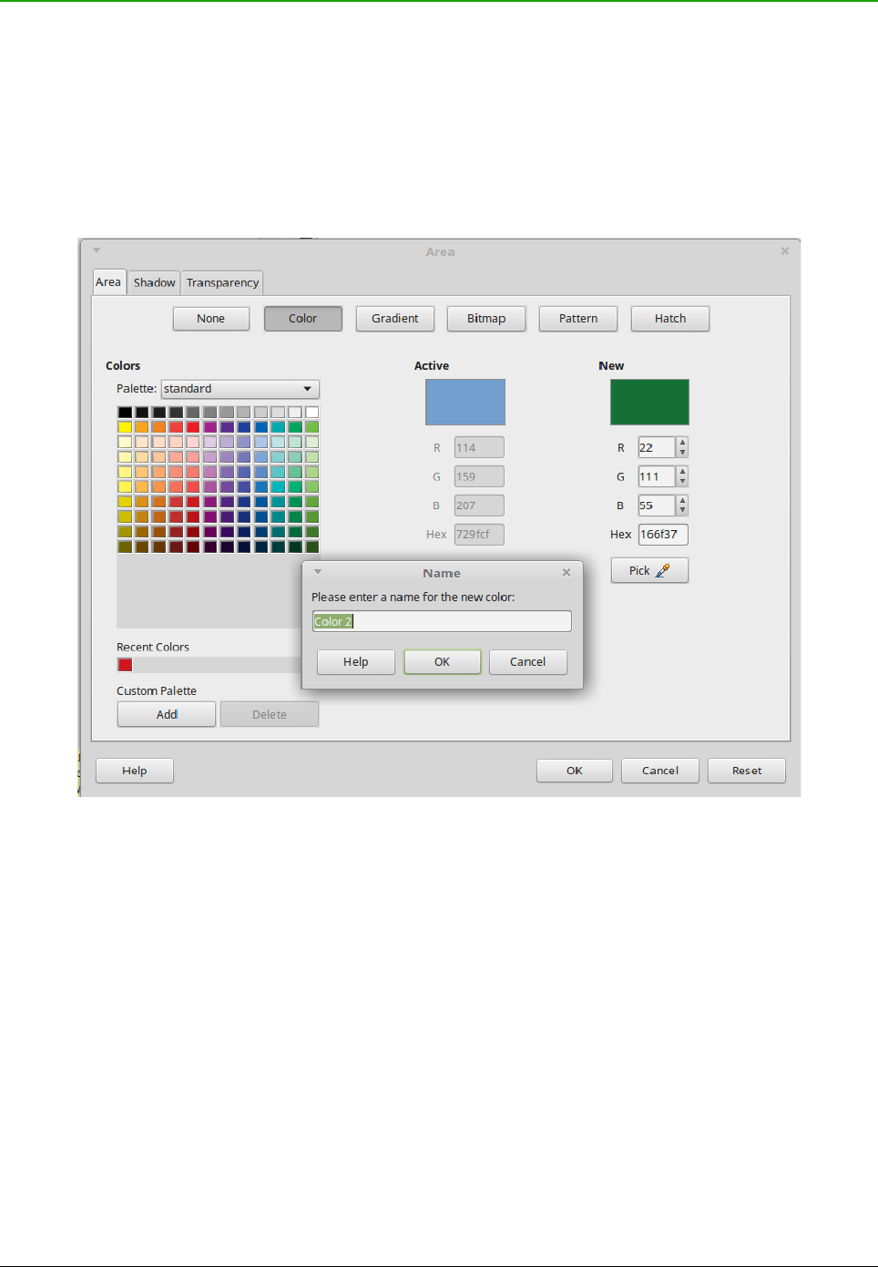Screen dimensions: 878x1267
Task: Click Add under Custom Palette
Action: (167, 714)
